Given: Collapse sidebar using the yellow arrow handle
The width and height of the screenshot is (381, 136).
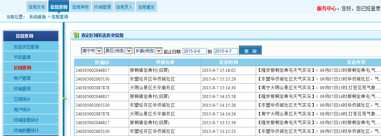Looking at the screenshot, I should (x=64, y=98).
